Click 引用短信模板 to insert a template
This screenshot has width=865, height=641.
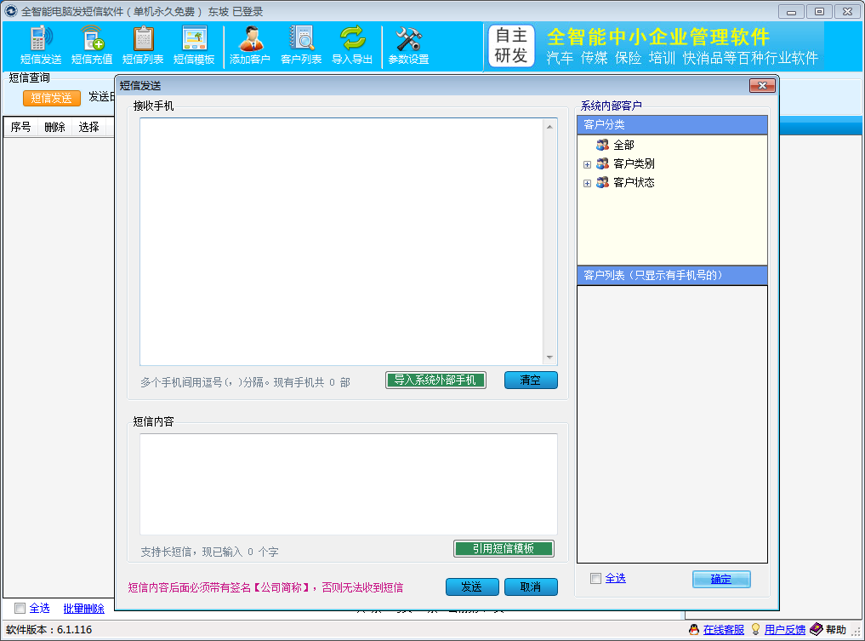click(503, 548)
